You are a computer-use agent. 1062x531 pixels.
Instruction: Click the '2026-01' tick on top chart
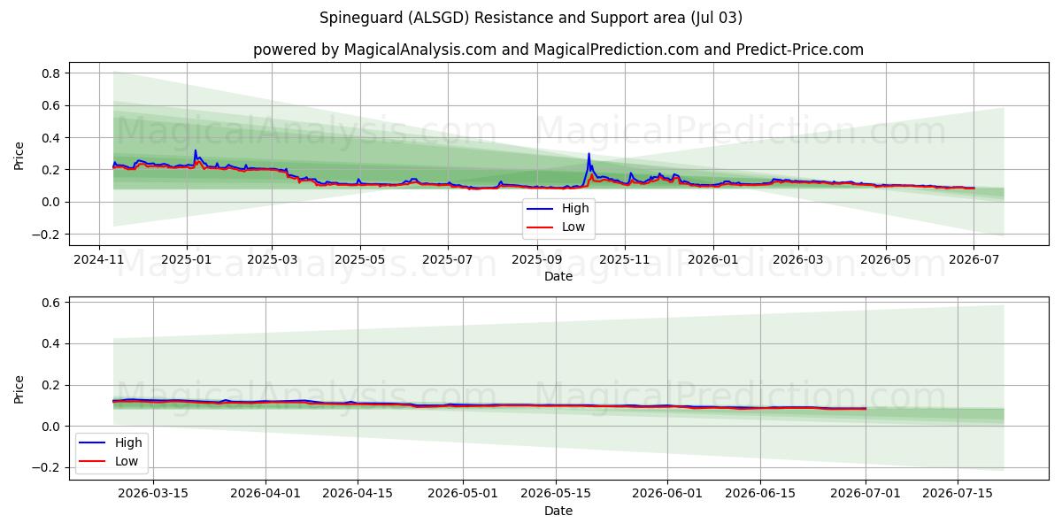713,260
